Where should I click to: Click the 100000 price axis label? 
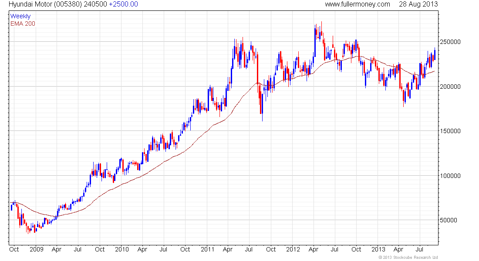pos(450,176)
